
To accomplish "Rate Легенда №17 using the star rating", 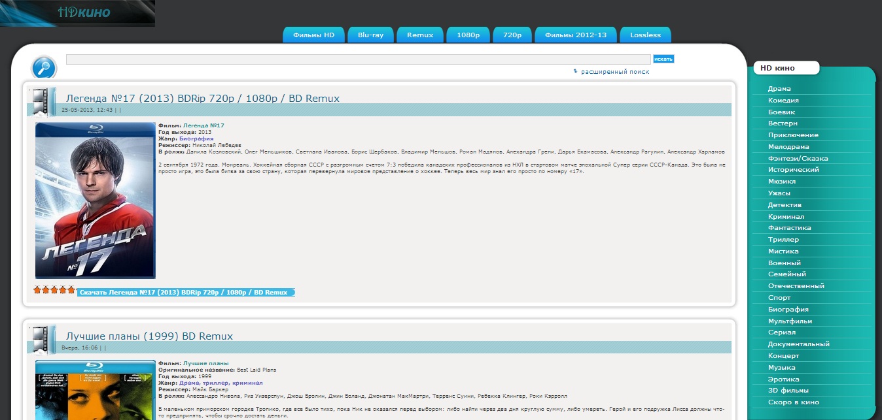I will point(54,290).
